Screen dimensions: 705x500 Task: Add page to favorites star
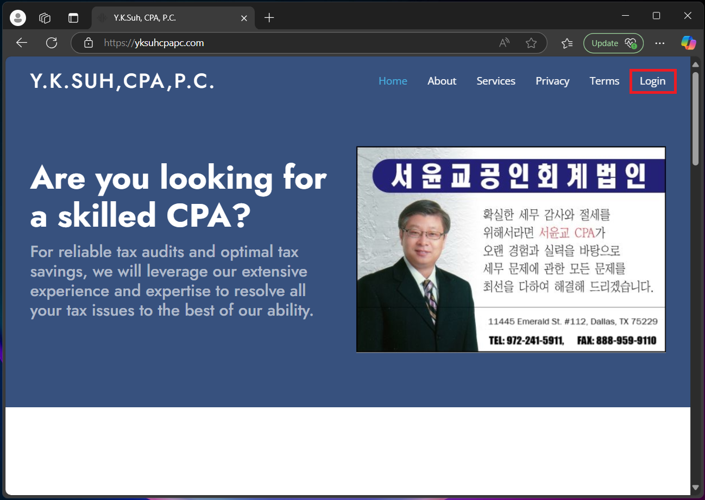pyautogui.click(x=531, y=43)
